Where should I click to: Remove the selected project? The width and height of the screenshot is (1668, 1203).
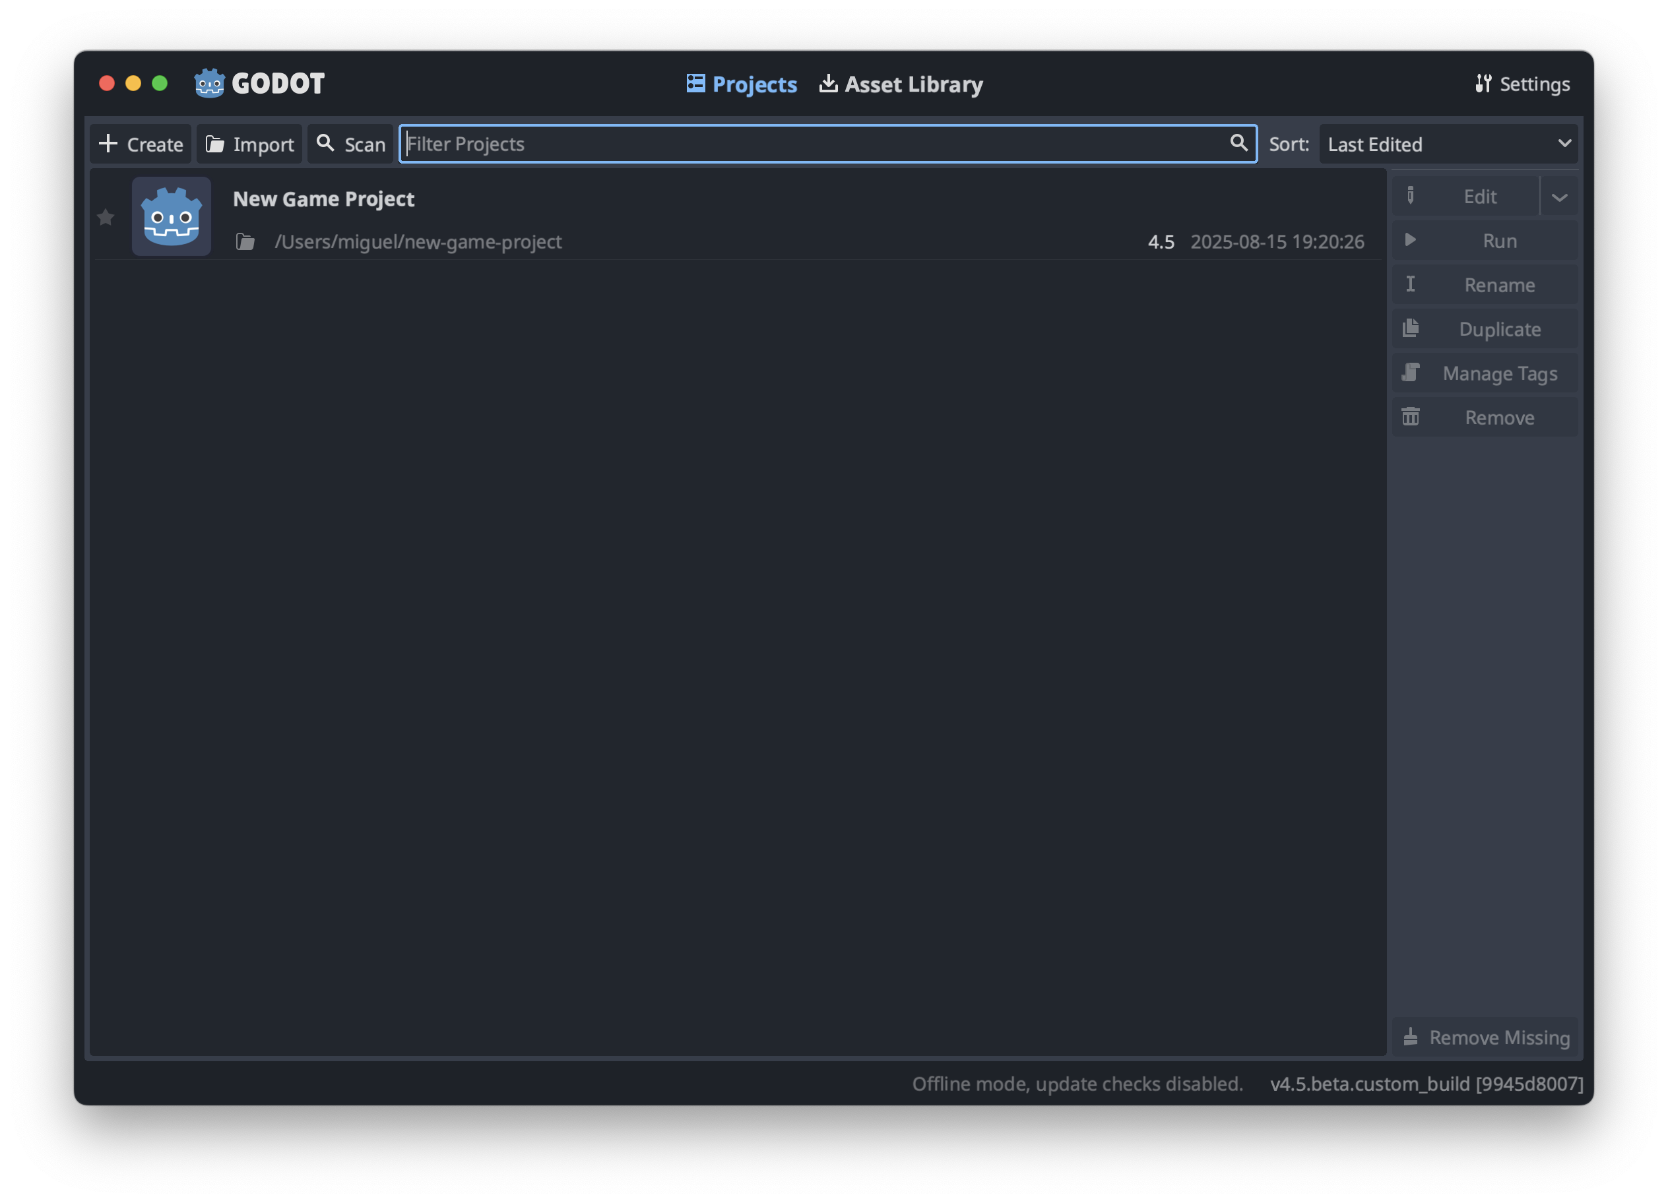pos(1485,417)
